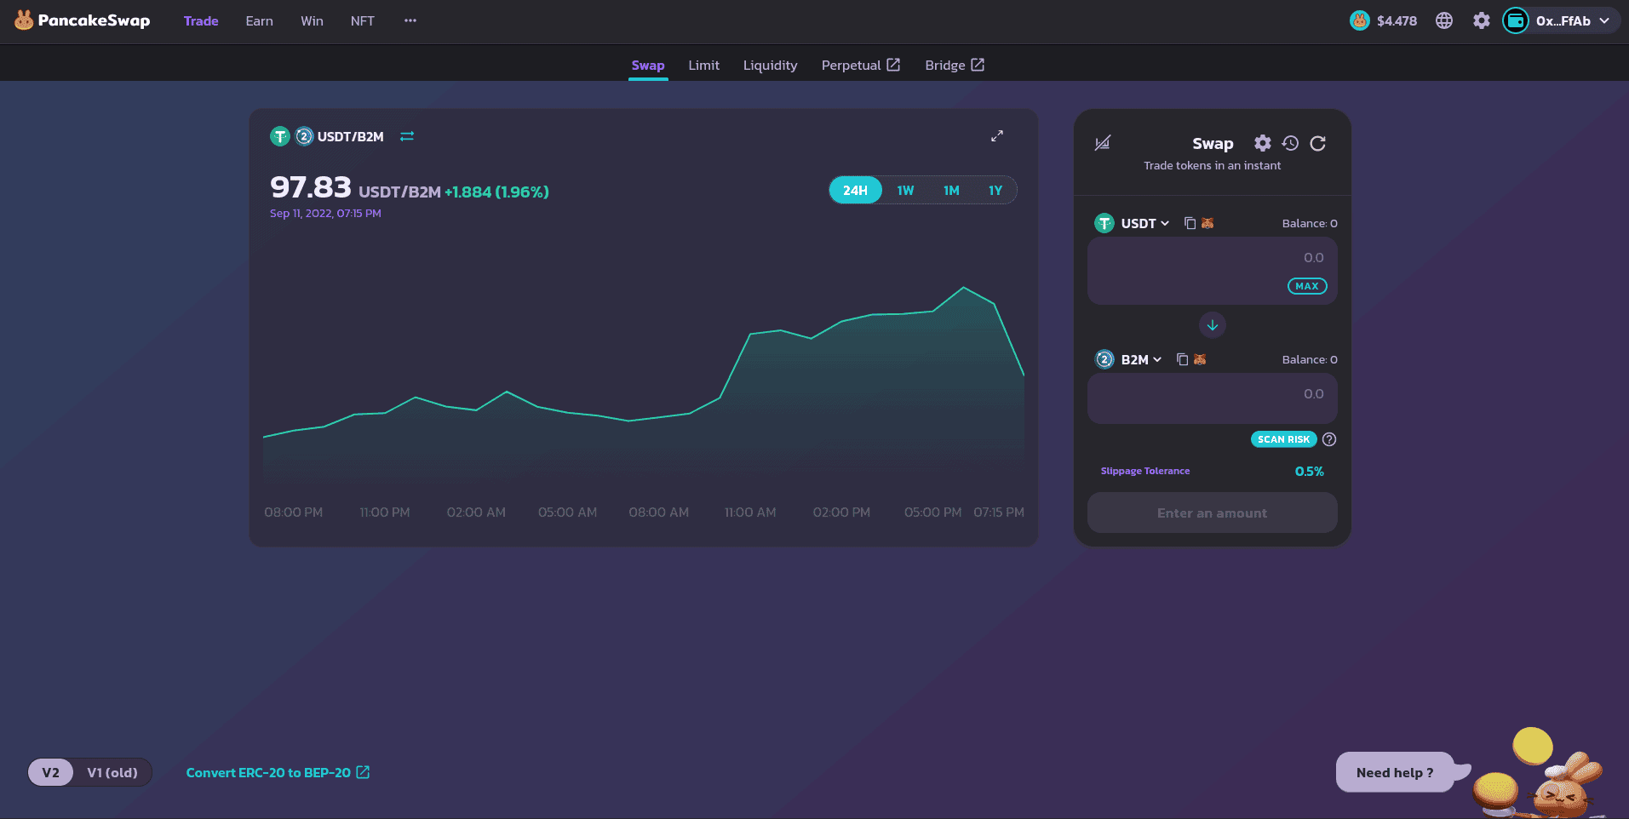
Task: Open Convert ERC-20 to BEP-20 link
Action: 278,772
